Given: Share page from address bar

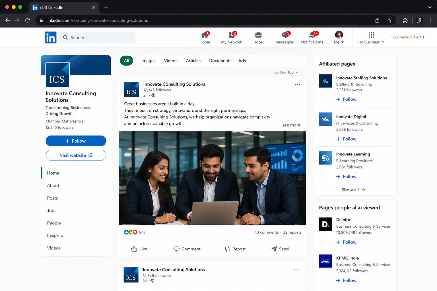Looking at the screenshot, I should [377, 20].
